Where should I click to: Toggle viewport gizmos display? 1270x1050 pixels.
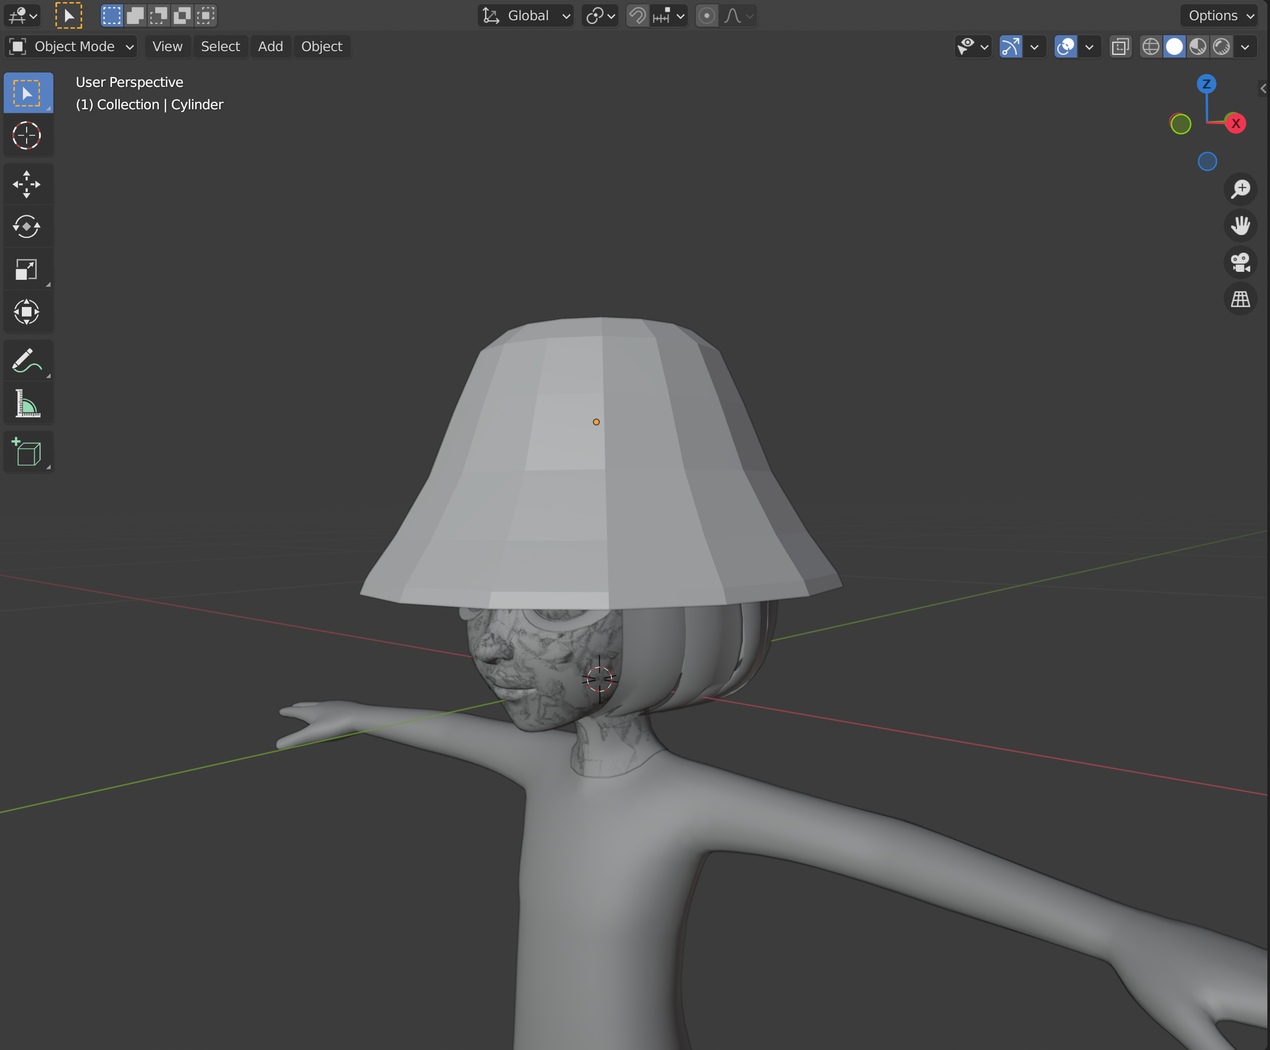[x=1010, y=46]
